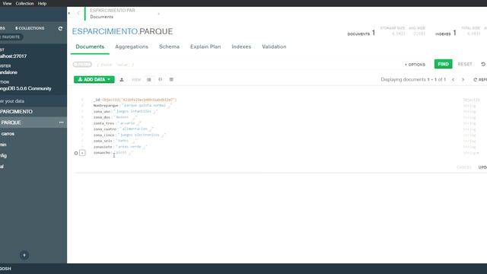Click the export collection icon next to ADD DATA
Screen dimensions: 487x274
coord(122,79)
